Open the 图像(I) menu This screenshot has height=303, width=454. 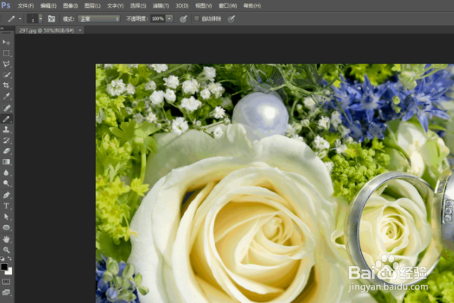pyautogui.click(x=70, y=6)
